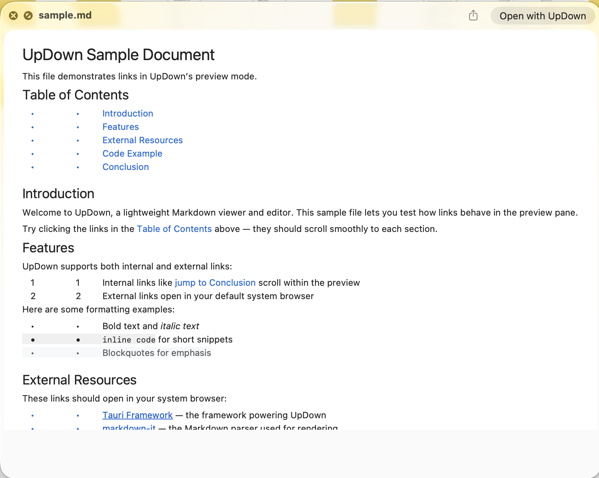Click Here are some formatting examples text
Screen dimensions: 599x478
click(98, 310)
